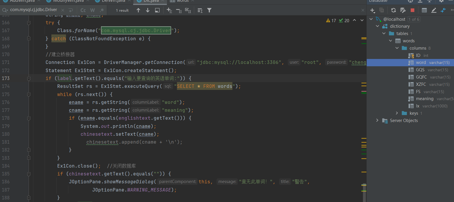This screenshot has width=454, height=202.
Task: Click the editor vertical scrollbar thumb
Action: (x=364, y=192)
